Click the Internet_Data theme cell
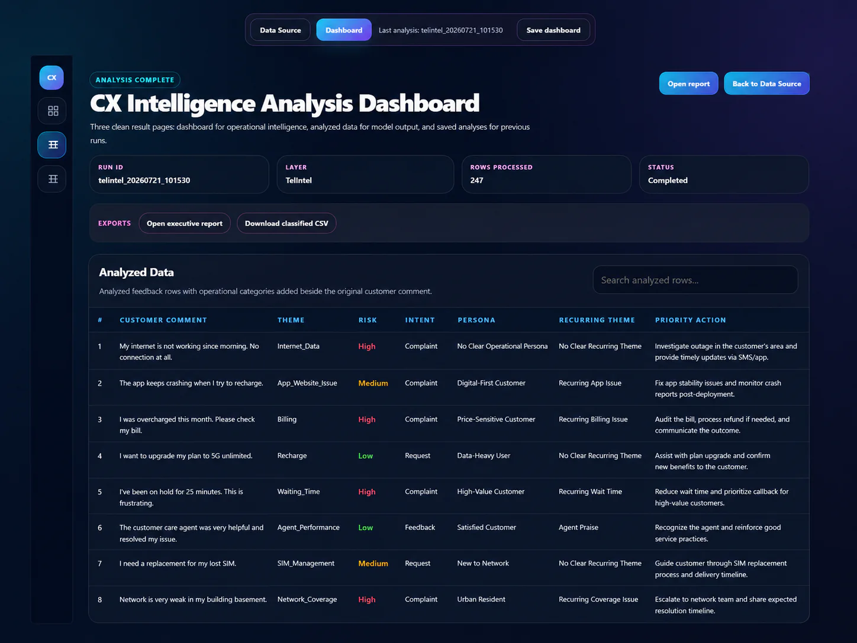The width and height of the screenshot is (857, 643). coord(298,346)
